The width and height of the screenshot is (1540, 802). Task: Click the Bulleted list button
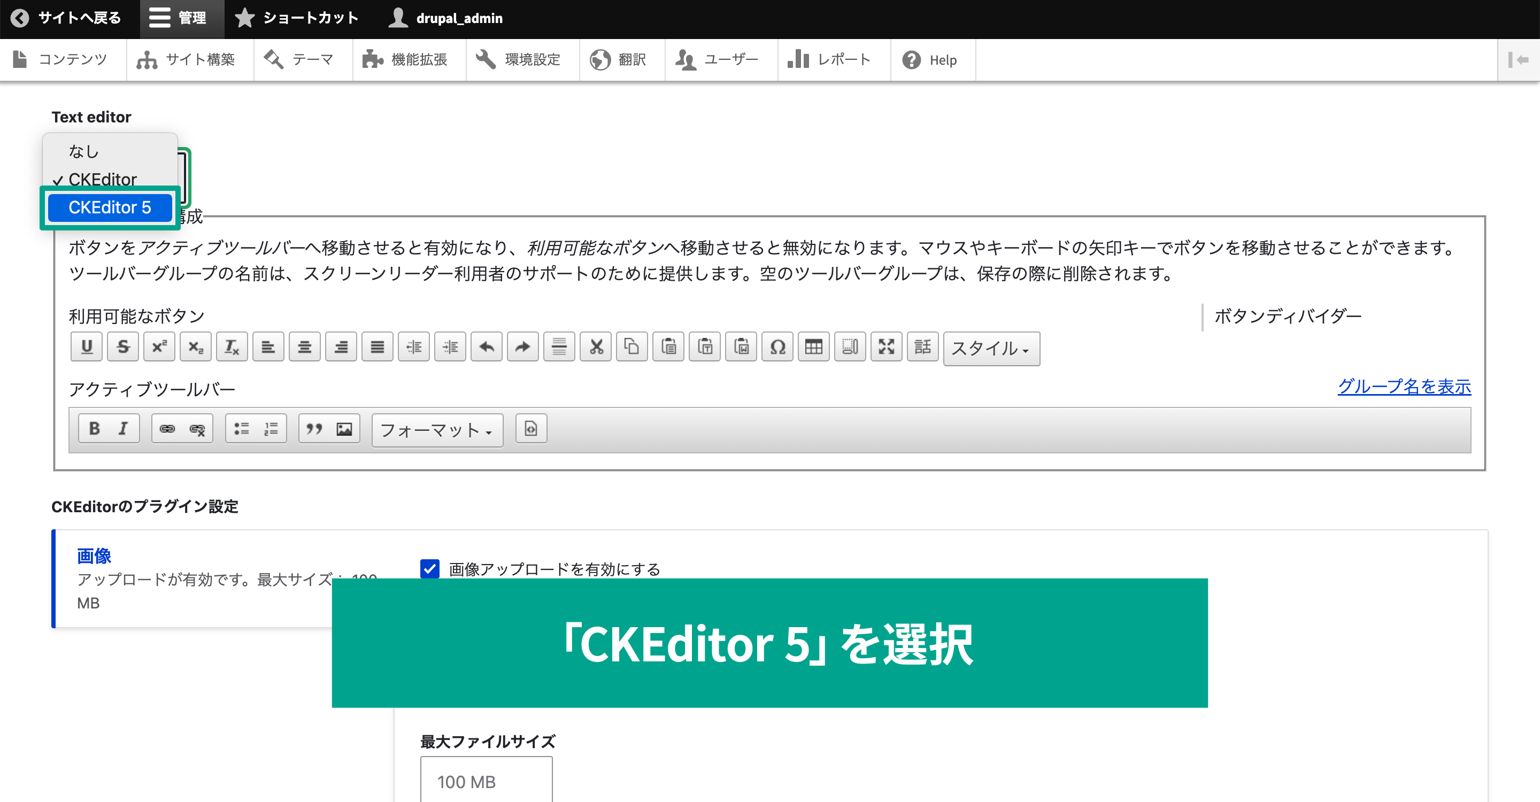[x=242, y=428]
